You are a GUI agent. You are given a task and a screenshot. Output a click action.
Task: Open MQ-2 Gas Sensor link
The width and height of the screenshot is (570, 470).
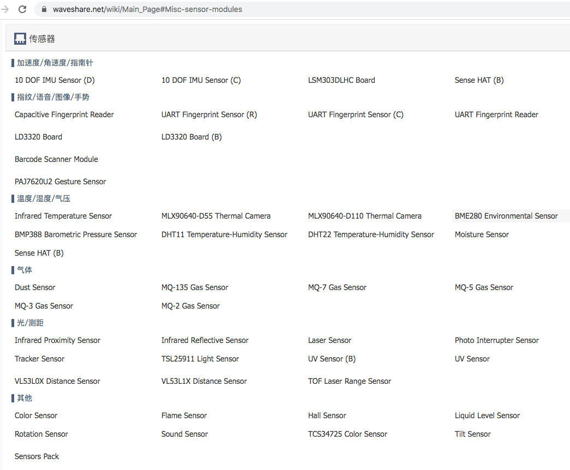[190, 306]
